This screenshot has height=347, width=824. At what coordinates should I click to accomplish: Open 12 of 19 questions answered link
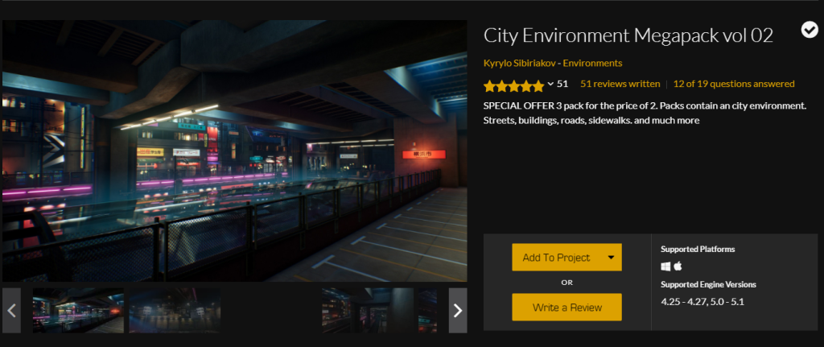tap(734, 84)
